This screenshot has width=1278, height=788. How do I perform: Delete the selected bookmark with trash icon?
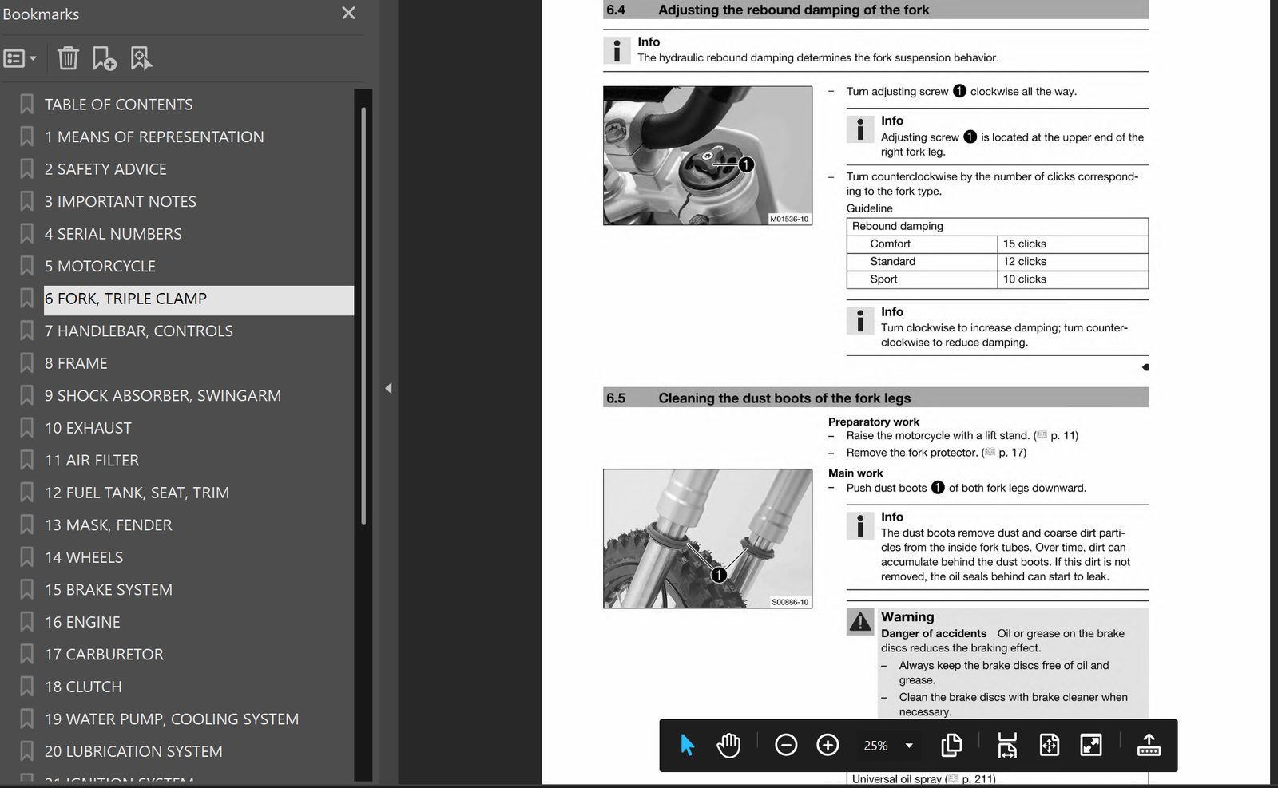[68, 58]
